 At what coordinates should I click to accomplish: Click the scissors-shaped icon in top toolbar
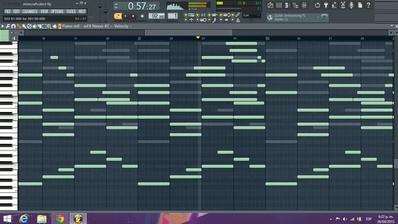coord(343,5)
